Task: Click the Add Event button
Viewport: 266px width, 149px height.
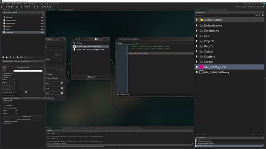Action: (91, 77)
